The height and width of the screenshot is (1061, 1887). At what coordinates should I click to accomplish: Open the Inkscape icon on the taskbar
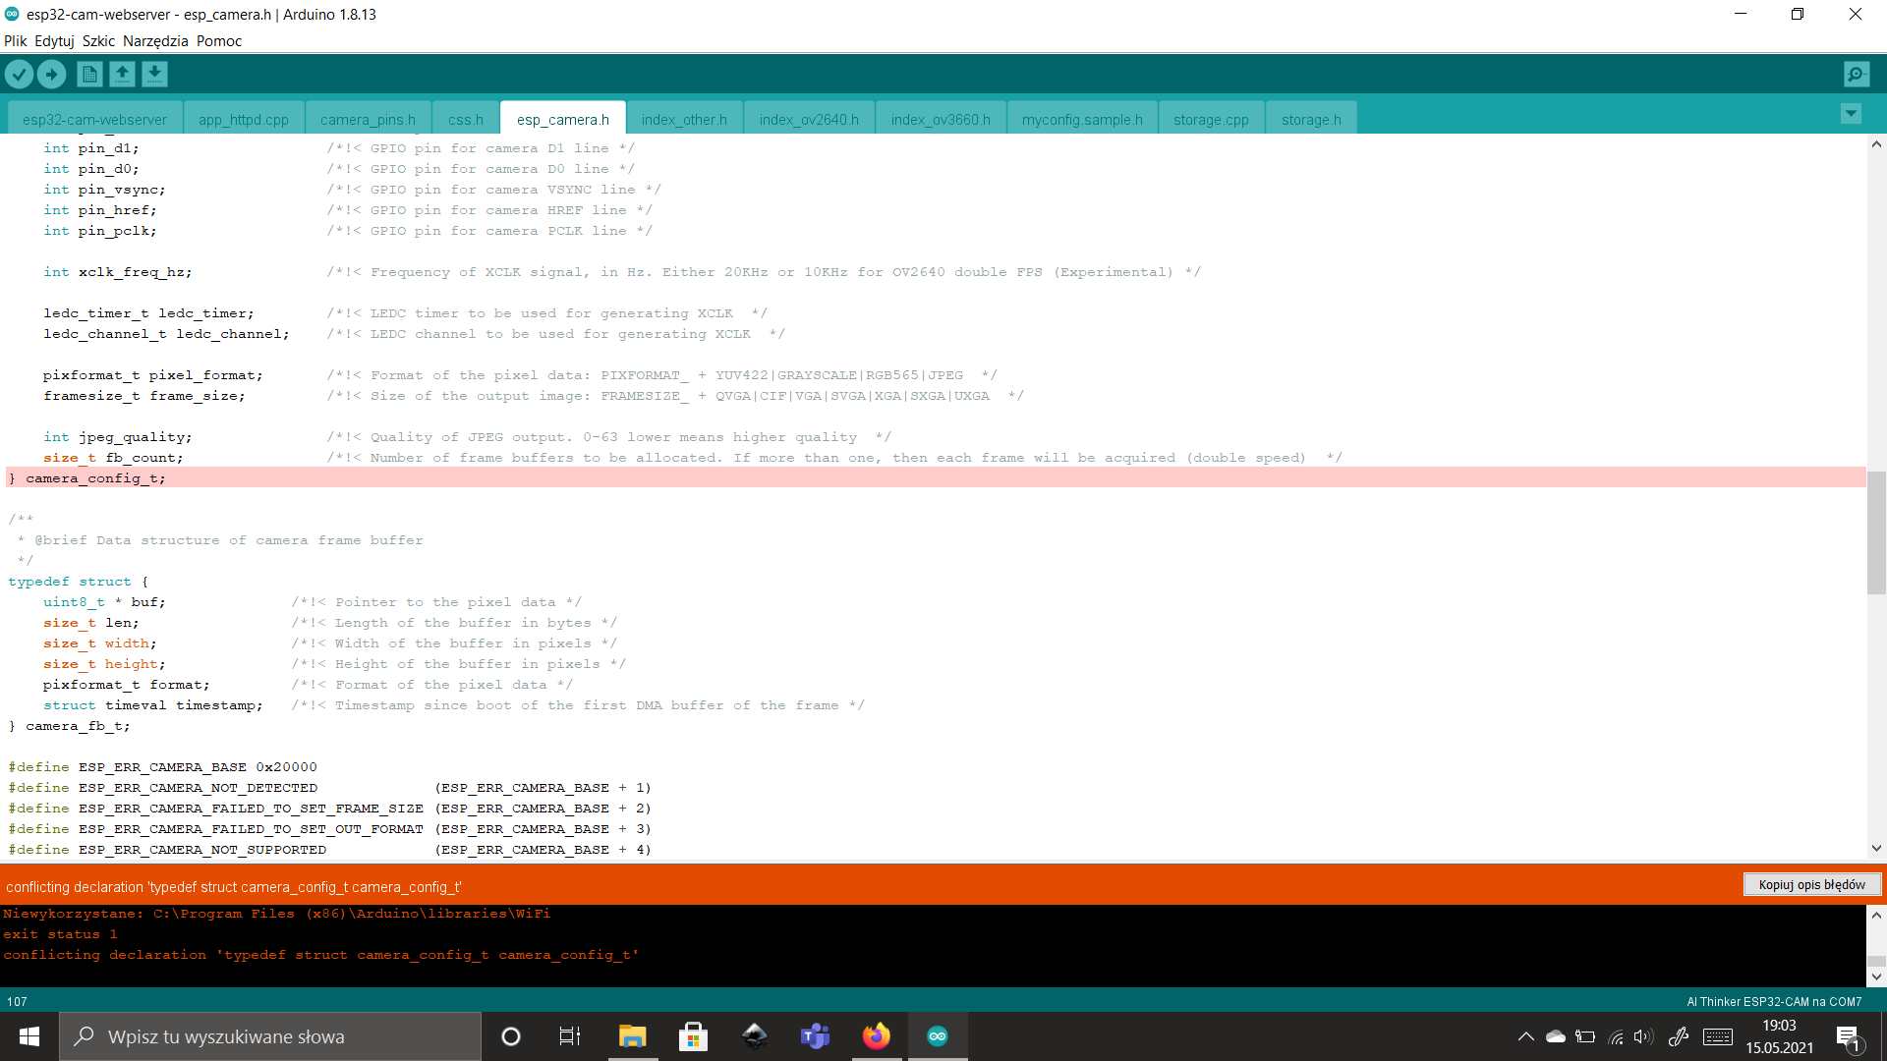coord(754,1036)
